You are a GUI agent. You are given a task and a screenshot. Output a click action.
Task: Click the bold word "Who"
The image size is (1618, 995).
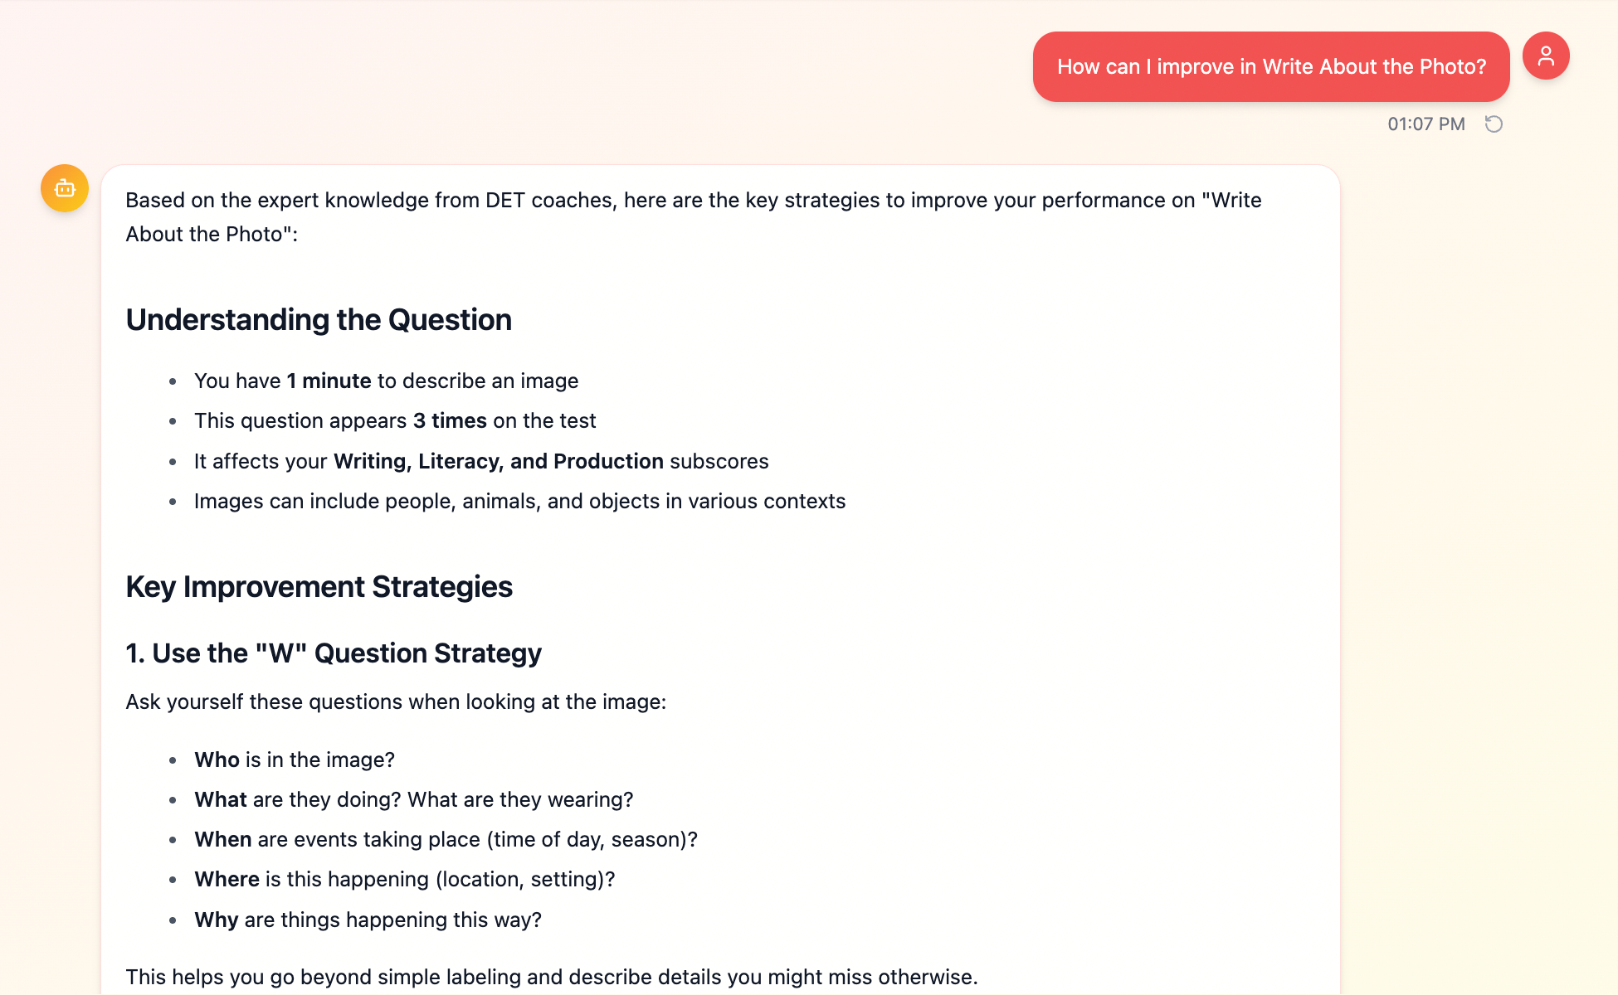[217, 760]
